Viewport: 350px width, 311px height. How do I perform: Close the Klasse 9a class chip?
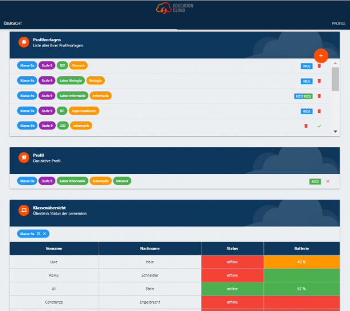coord(44,234)
